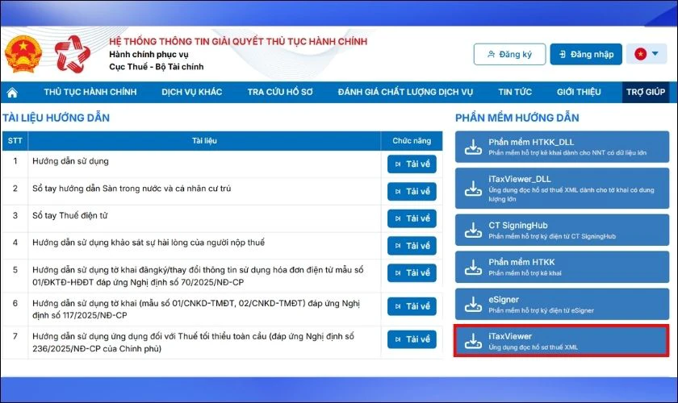Click the 'Ứng dụng đọc hồ sơ thuế XML' text

pos(533,347)
